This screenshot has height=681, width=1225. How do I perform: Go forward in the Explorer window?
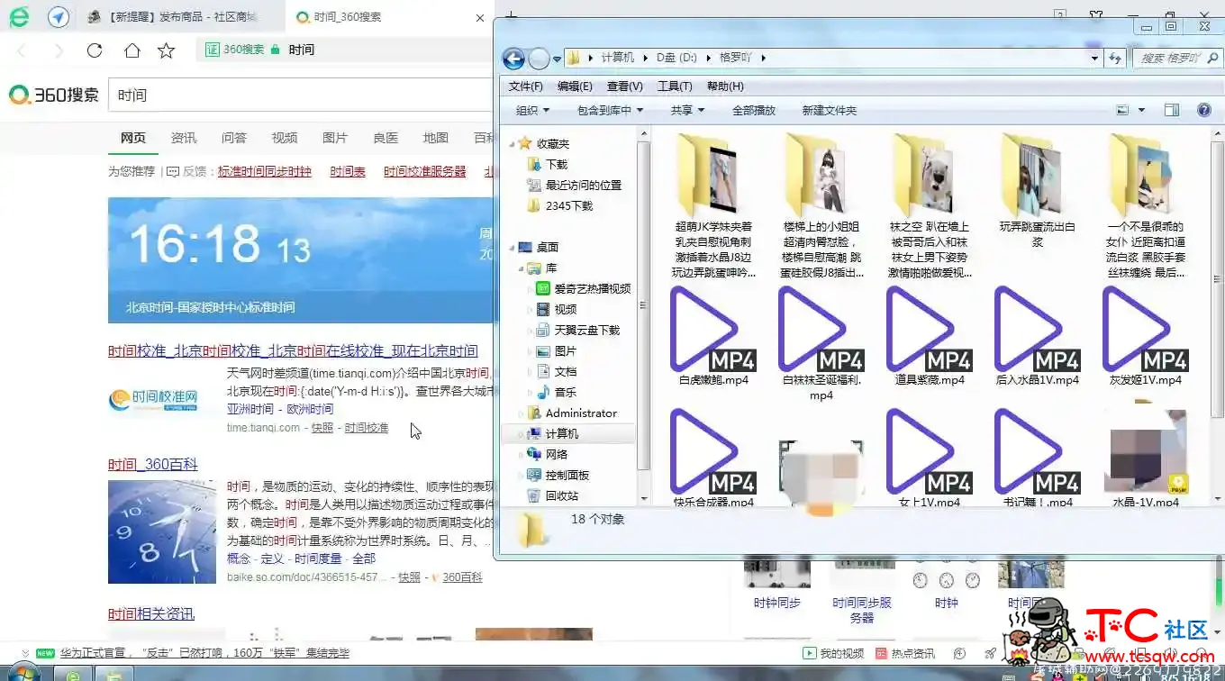coord(539,59)
